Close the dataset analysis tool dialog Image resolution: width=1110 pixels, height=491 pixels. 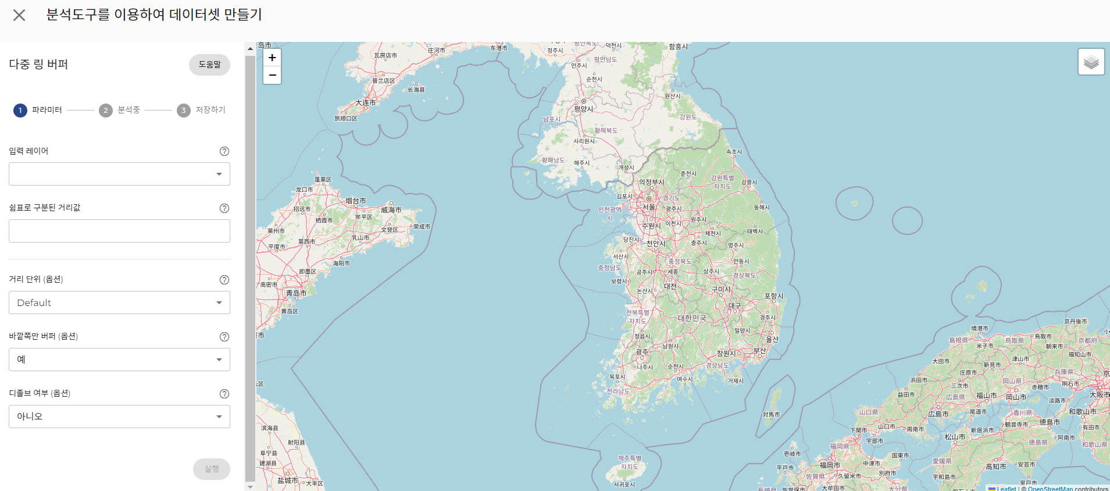click(x=19, y=15)
